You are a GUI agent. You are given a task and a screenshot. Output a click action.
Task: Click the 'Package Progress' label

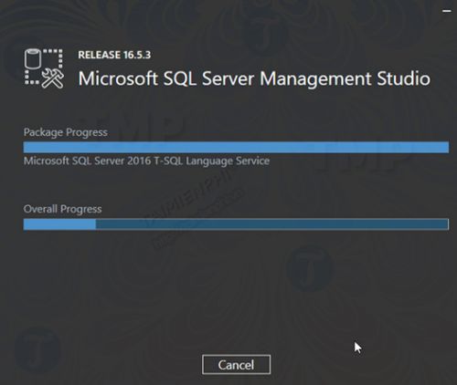pos(66,132)
